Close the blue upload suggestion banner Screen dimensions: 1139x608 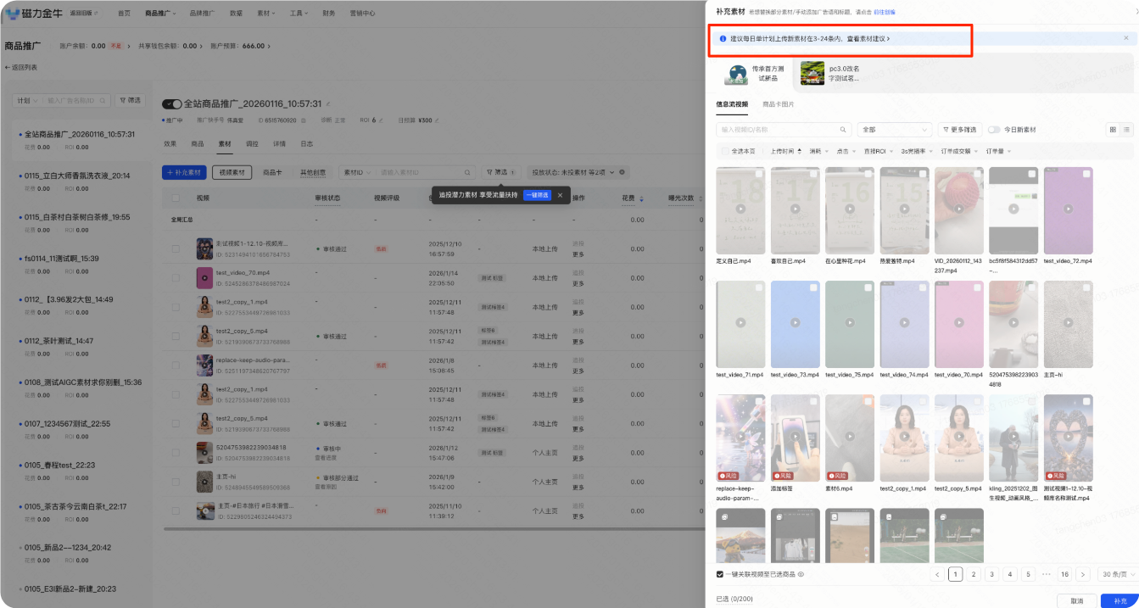tap(1126, 38)
